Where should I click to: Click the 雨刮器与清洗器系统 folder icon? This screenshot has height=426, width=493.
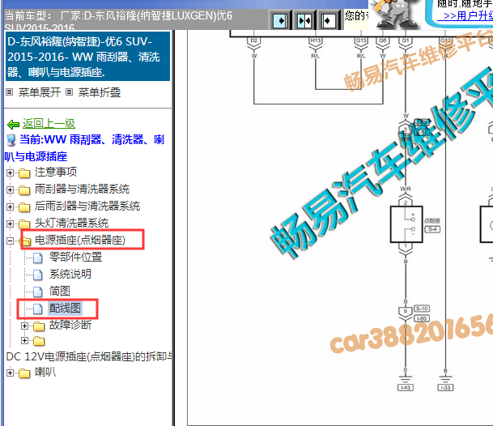tap(24, 190)
